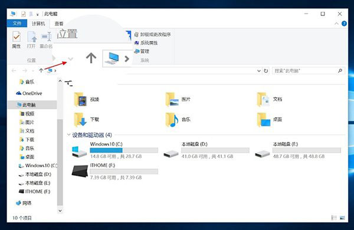Image resolution: width=354 pixels, height=230 pixels.
Task: Select the 视频 folder icon
Action: click(x=80, y=99)
